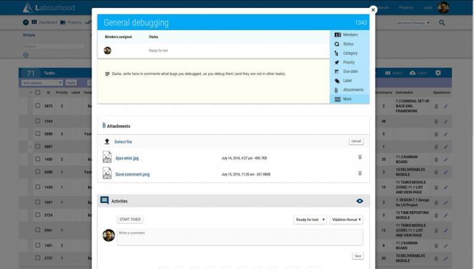The height and width of the screenshot is (269, 474).
Task: Close the General debugging dialog
Action: [373, 10]
